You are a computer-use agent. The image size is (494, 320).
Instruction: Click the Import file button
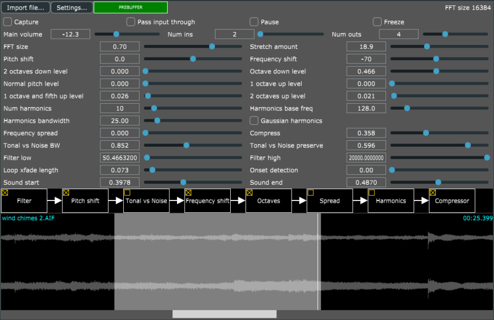(25, 8)
